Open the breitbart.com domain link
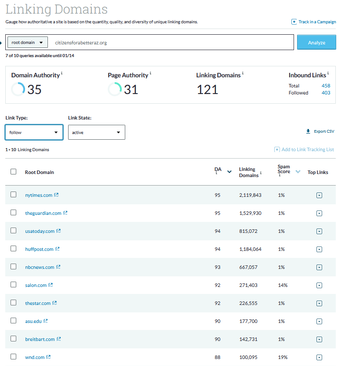Viewport: 345px width, 366px height. 40,339
